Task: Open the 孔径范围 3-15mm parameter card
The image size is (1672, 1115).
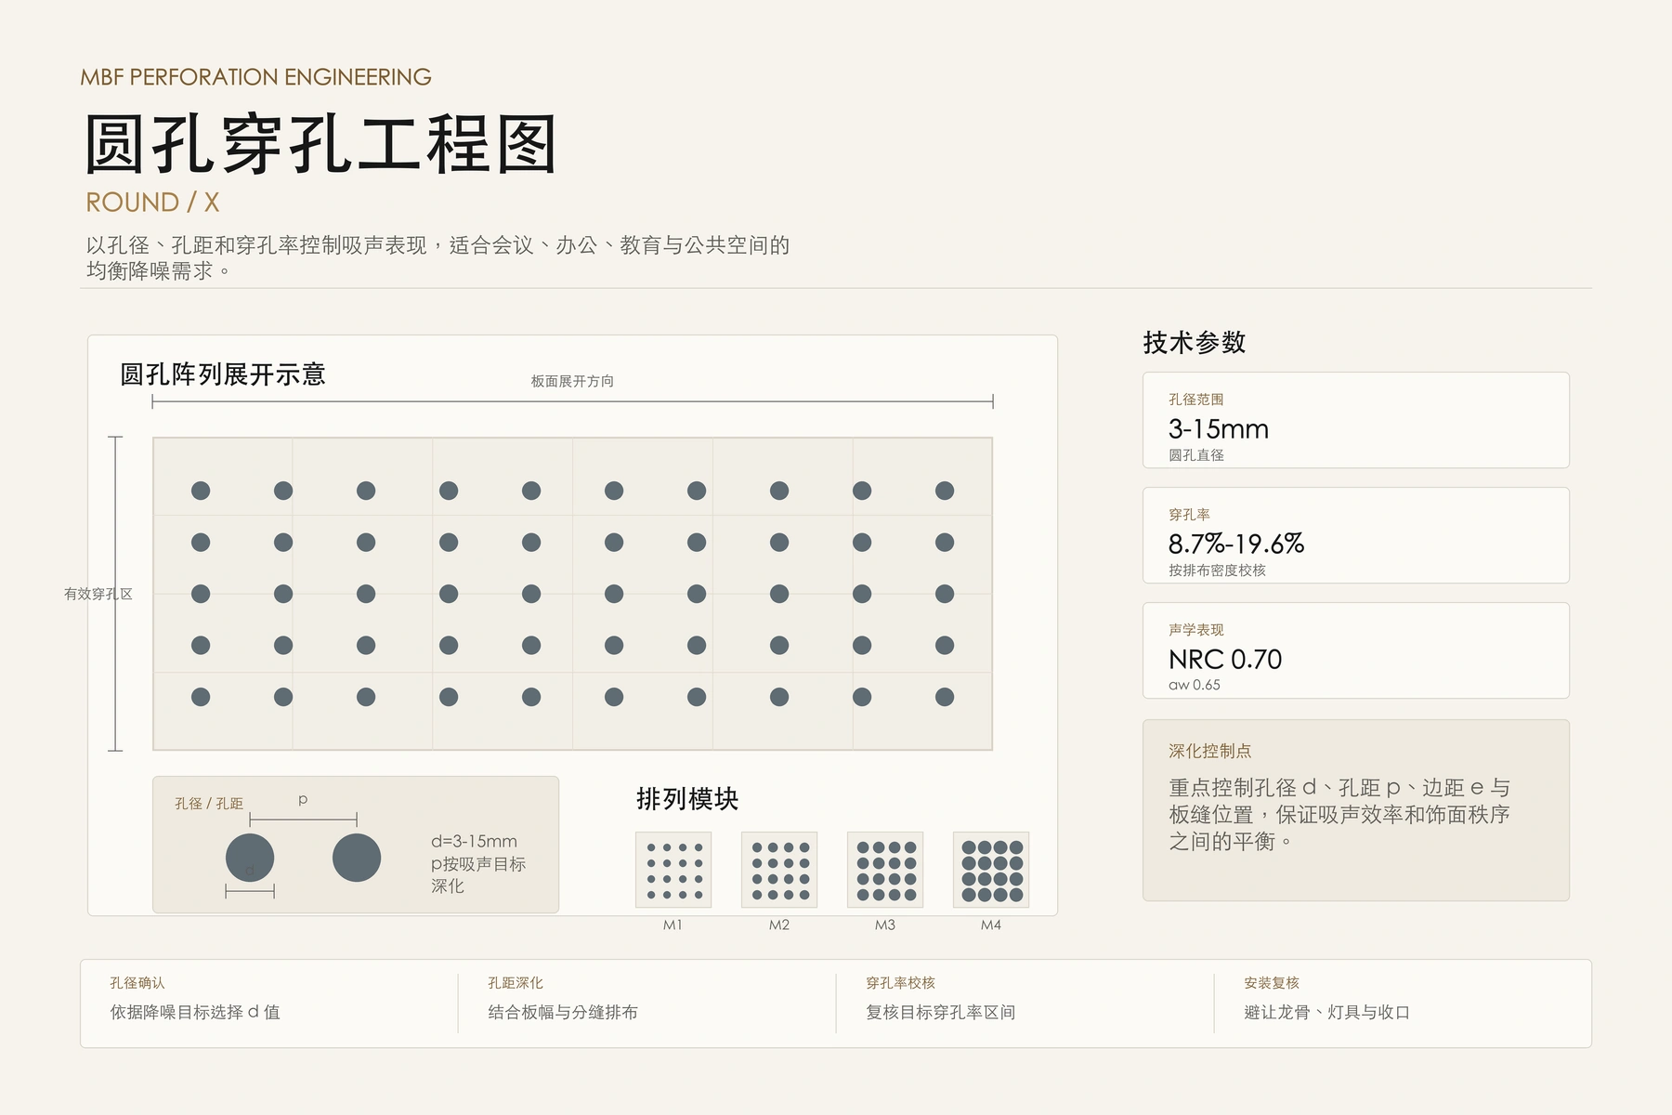Action: click(1356, 420)
